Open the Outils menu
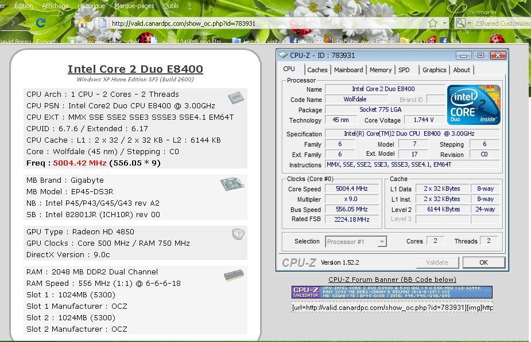 [171, 6]
